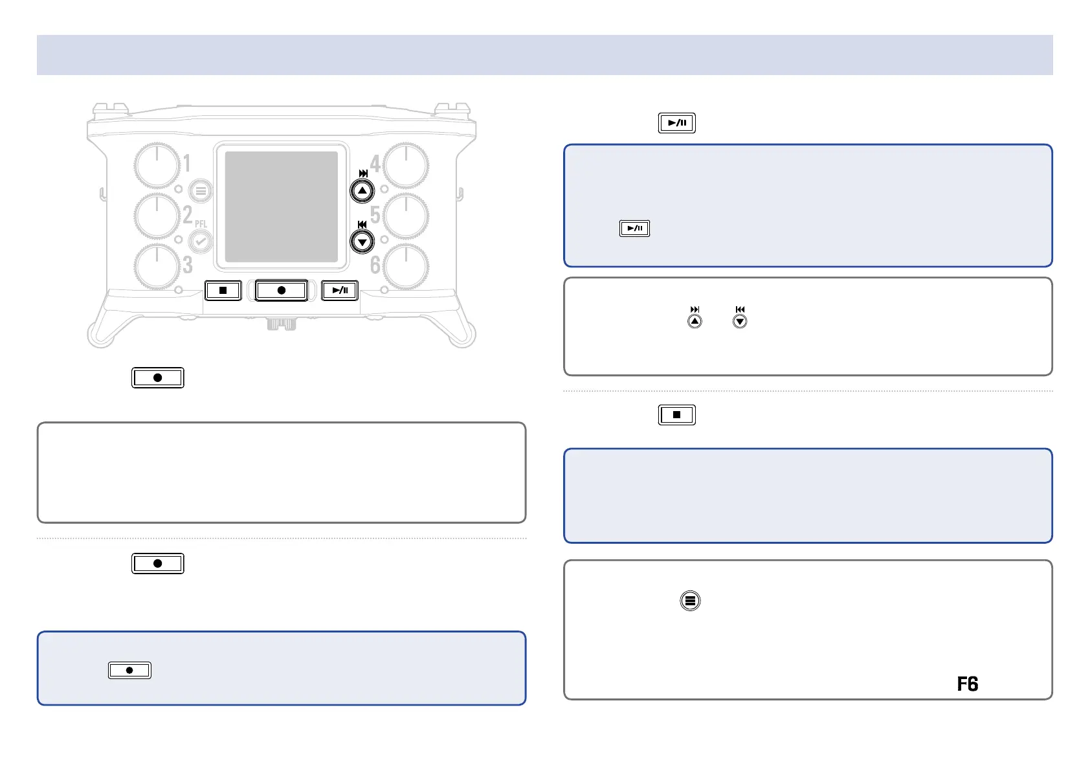This screenshot has width=1090, height=771.
Task: Select the down arrow rewind button on the device
Action: [362, 242]
